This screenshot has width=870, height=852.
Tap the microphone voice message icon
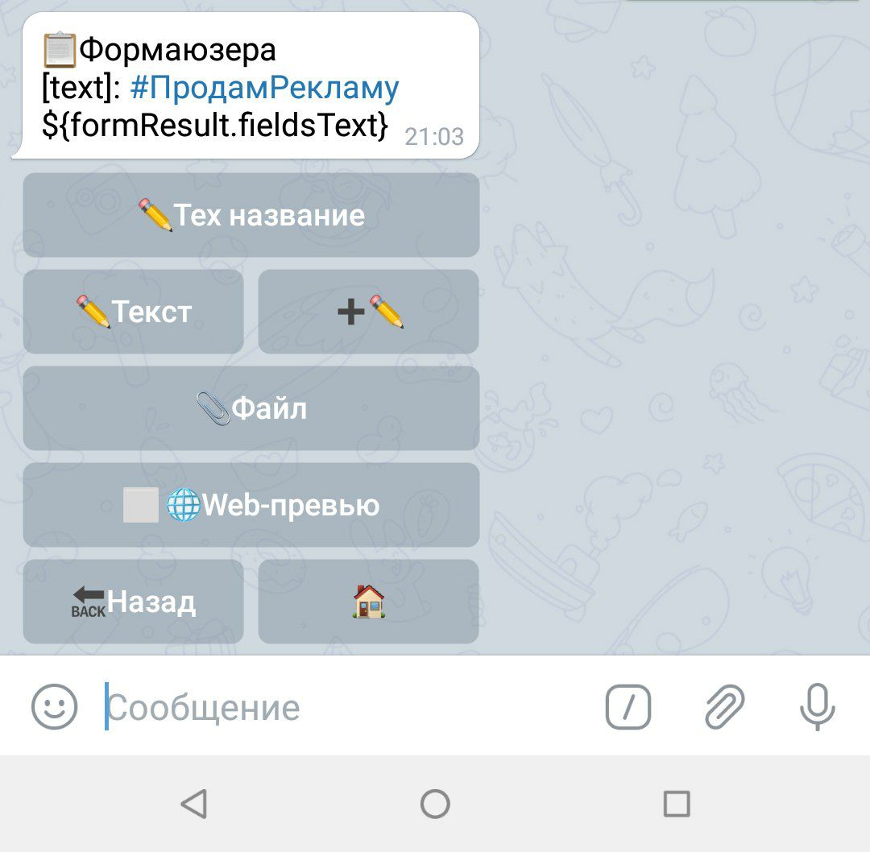coord(818,707)
